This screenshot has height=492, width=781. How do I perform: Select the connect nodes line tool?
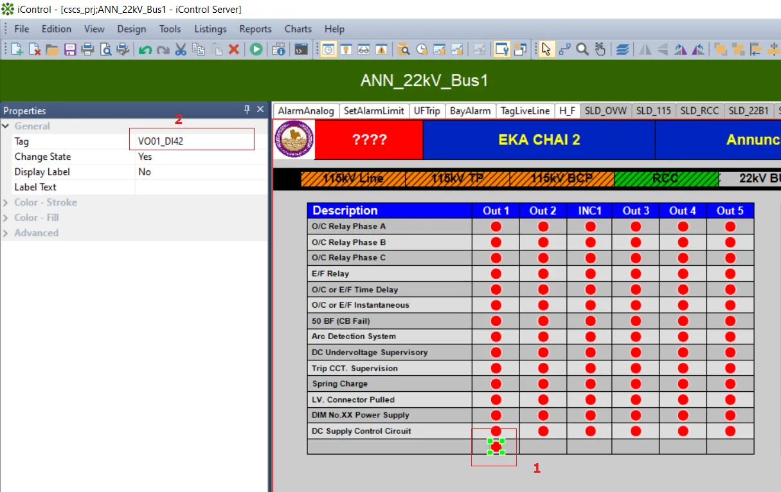point(564,49)
